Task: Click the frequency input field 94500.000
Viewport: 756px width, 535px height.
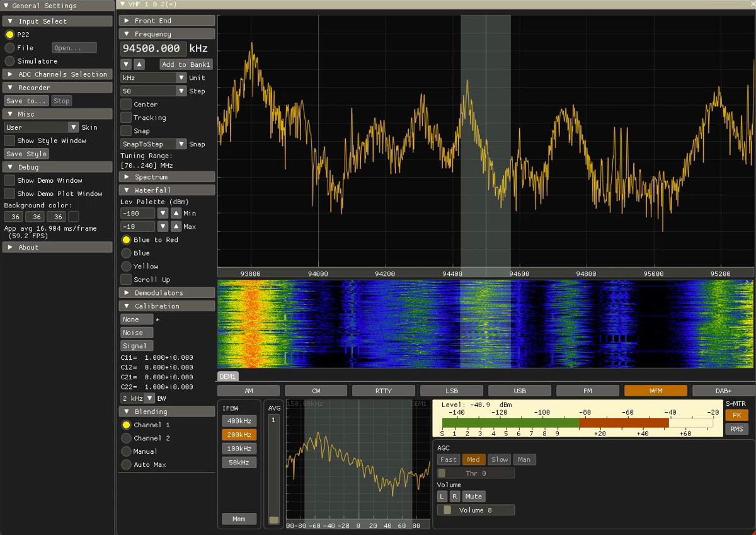Action: click(154, 49)
